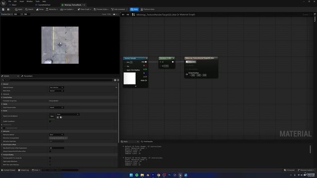Screen dimensions: 317x178
Task: Collapse the Forward Shading section
Action: tap(2, 155)
